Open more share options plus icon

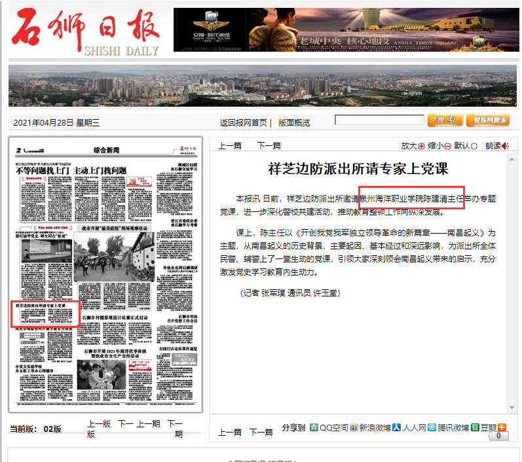(x=502, y=427)
